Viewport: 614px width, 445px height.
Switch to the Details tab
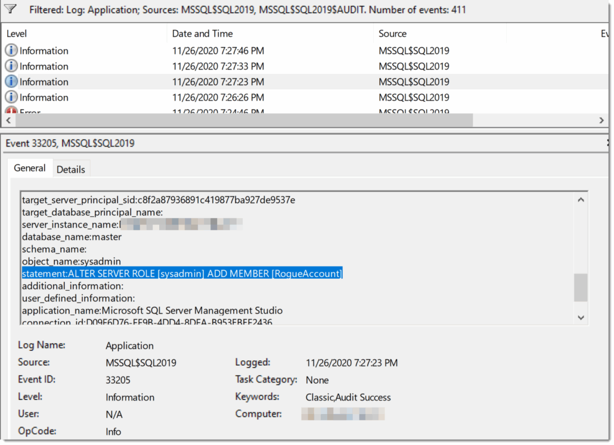pos(71,169)
